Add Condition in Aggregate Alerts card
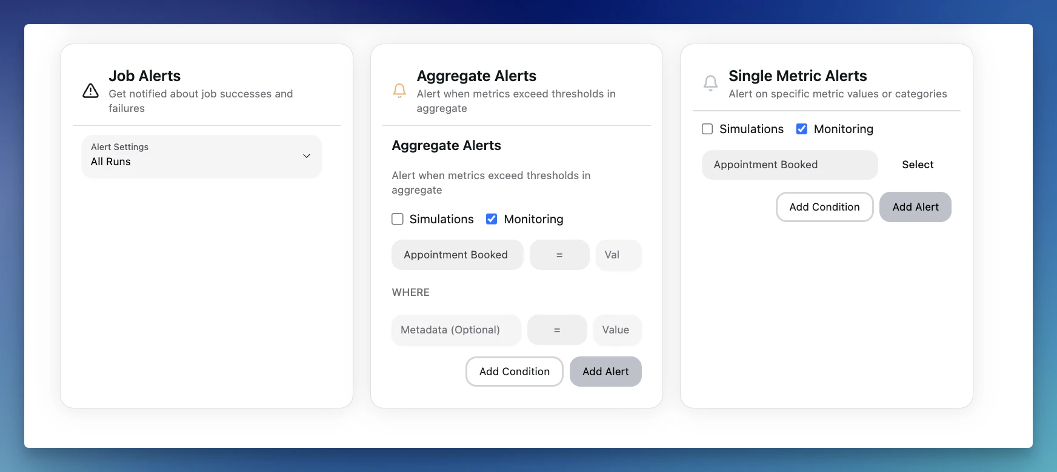 tap(515, 372)
